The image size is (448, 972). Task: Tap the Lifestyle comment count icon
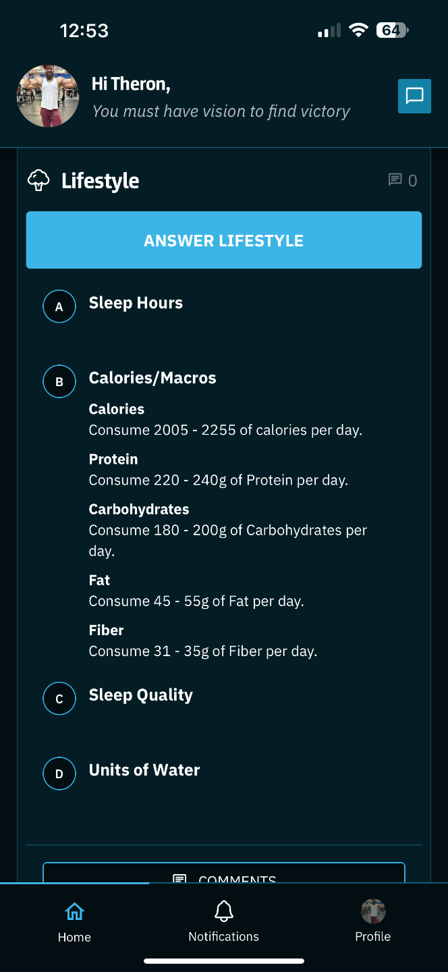[x=395, y=180]
